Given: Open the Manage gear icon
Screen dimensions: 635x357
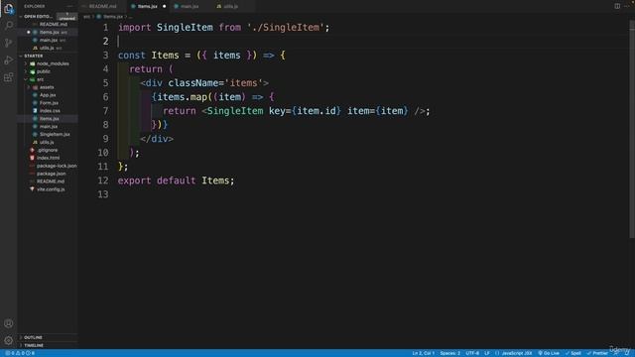Looking at the screenshot, I should tap(9, 340).
